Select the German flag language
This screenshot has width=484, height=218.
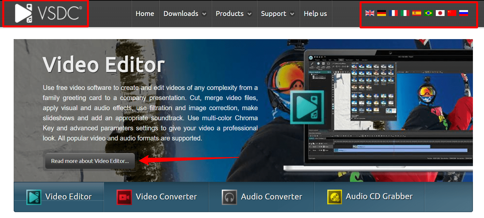click(x=381, y=13)
